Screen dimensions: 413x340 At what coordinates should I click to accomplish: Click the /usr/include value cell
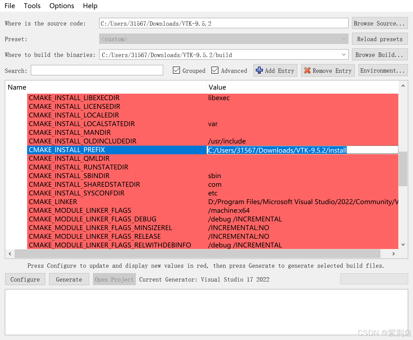tap(302, 141)
